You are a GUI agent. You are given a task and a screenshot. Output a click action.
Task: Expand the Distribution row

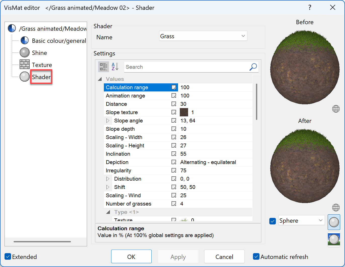tap(108, 179)
